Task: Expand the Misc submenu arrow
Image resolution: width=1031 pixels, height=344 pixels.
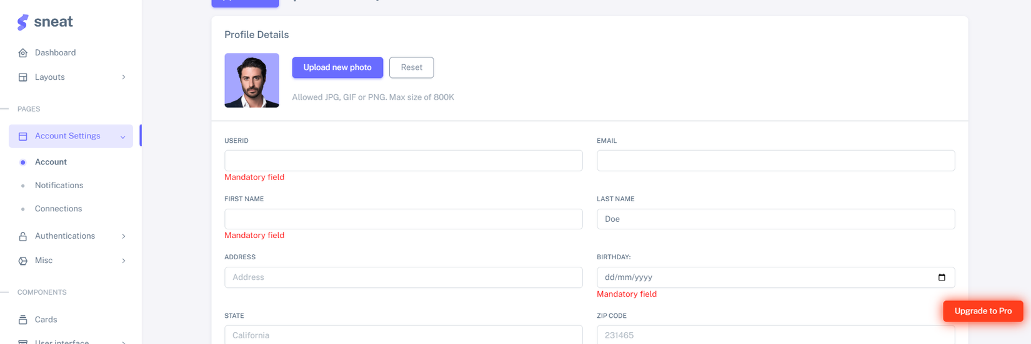Action: tap(124, 261)
